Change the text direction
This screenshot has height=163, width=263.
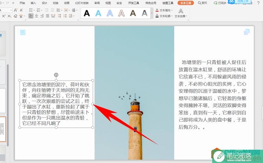[58, 10]
